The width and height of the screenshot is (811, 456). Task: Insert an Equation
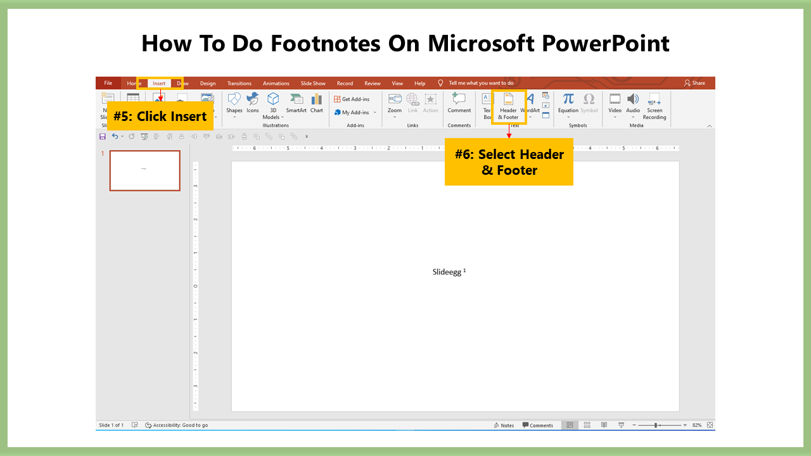(568, 105)
